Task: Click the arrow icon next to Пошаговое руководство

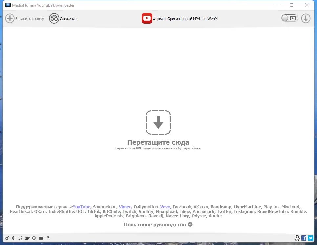Action: pyautogui.click(x=190, y=224)
